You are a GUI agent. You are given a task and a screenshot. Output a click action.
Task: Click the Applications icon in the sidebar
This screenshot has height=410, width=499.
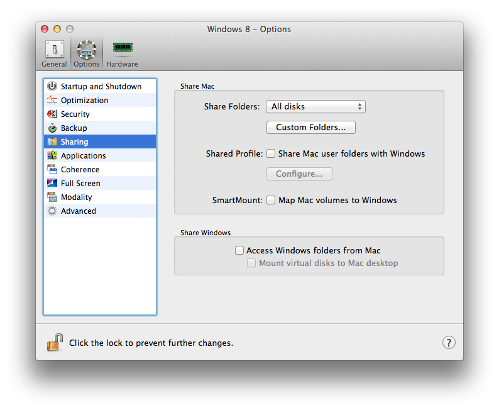pos(52,155)
